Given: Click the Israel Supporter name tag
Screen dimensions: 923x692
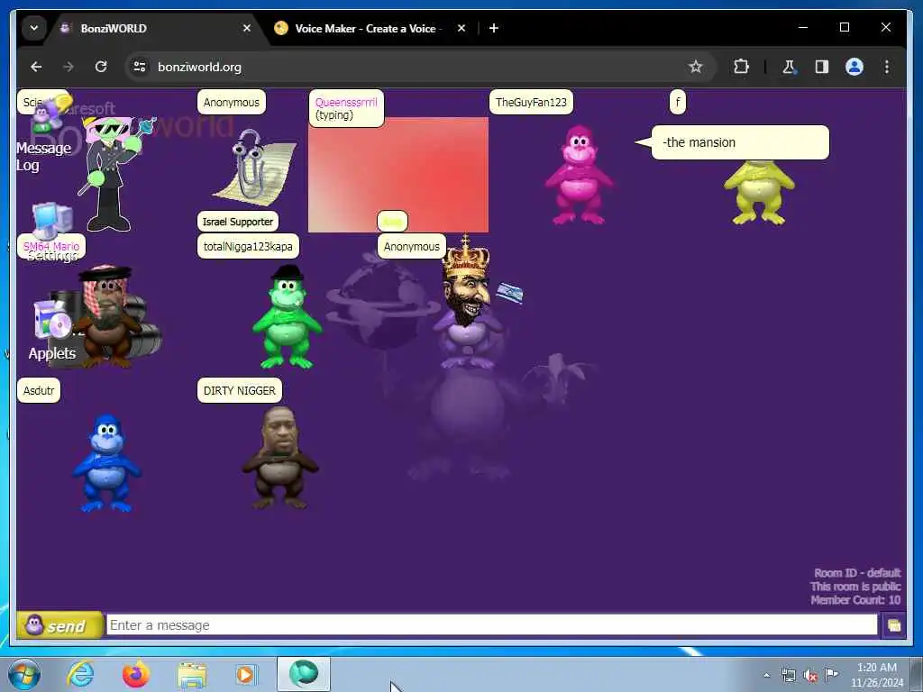Looking at the screenshot, I should tap(238, 222).
